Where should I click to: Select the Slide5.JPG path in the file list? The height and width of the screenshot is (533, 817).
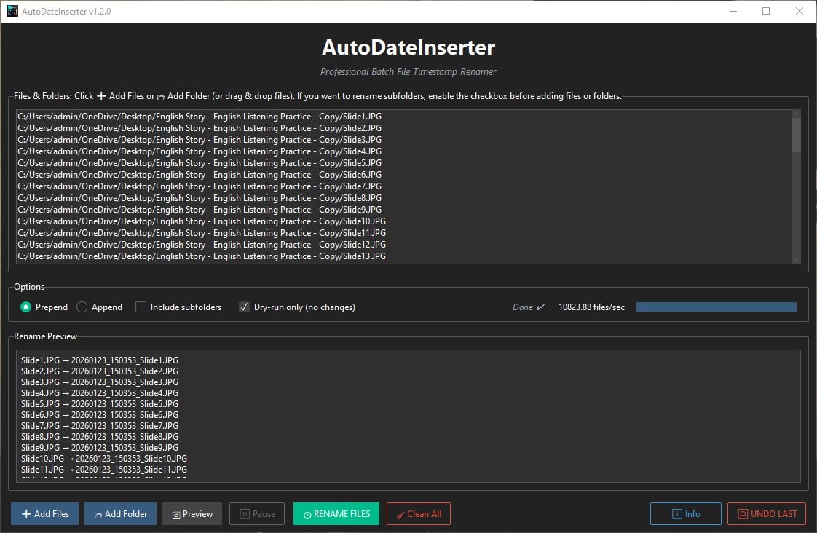coord(200,162)
